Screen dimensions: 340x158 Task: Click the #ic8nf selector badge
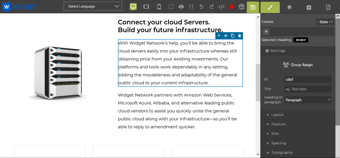click(x=301, y=40)
